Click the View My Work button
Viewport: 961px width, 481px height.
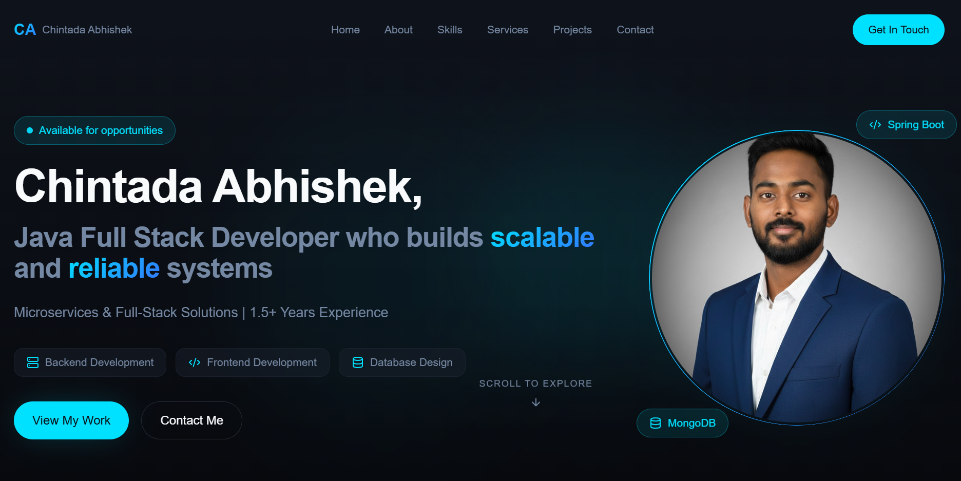click(x=71, y=420)
